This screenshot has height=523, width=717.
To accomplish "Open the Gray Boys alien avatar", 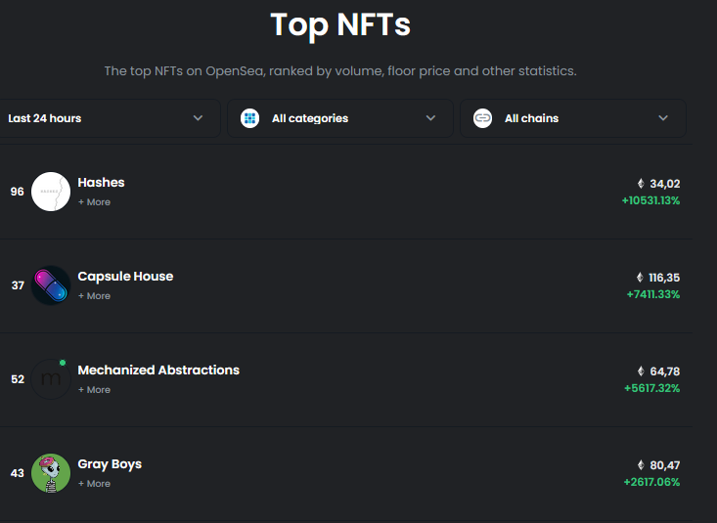I will 51,473.
